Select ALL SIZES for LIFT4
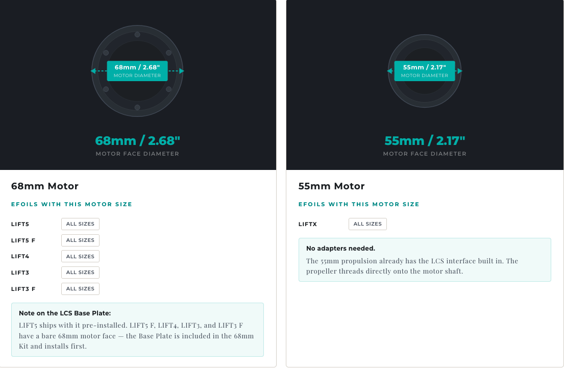 click(x=80, y=256)
